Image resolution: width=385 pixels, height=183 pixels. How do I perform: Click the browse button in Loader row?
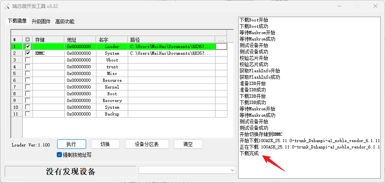[221, 46]
